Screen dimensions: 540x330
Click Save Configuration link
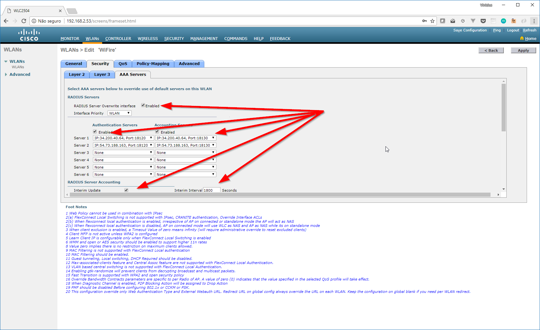(x=470, y=30)
